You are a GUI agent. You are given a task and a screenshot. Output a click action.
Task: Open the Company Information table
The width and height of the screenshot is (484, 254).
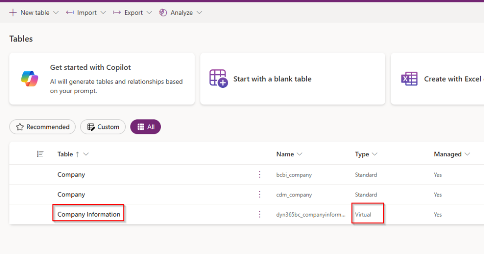[88, 214]
